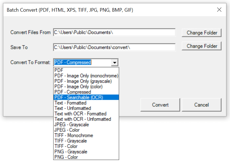Pick JPEG - Color from the list
Image resolution: width=230 pixels, height=162 pixels.
[67, 130]
